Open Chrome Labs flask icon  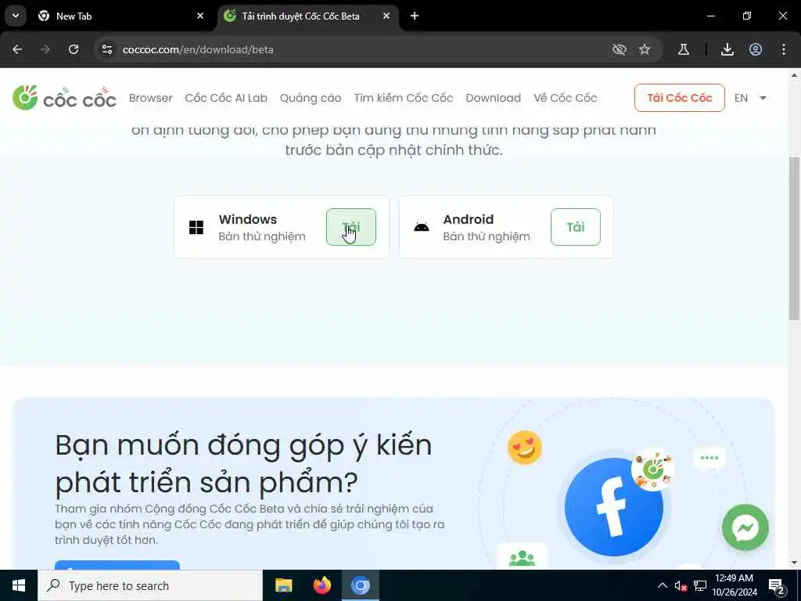[x=684, y=49]
